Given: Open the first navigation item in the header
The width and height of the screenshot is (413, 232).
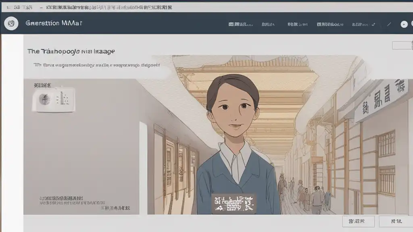Looking at the screenshot, I should tap(240, 25).
